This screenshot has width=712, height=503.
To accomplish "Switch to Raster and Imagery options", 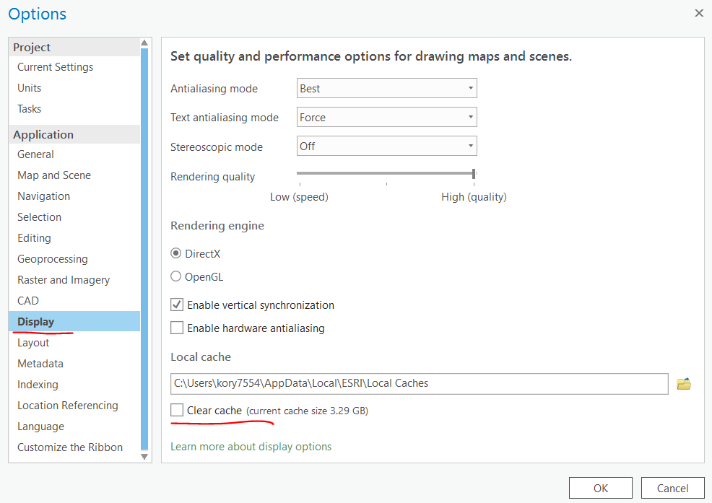I will point(64,280).
